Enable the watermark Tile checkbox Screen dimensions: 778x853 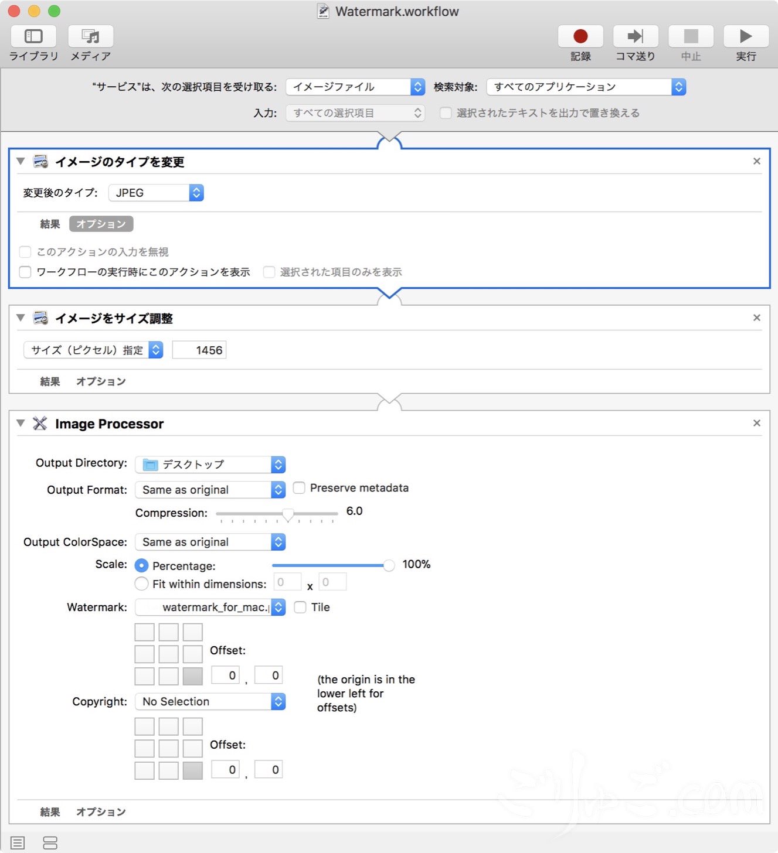point(300,607)
